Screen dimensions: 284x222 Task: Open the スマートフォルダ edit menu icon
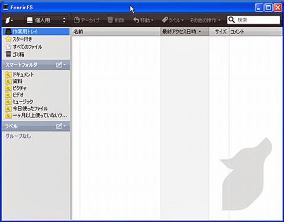(x=61, y=65)
